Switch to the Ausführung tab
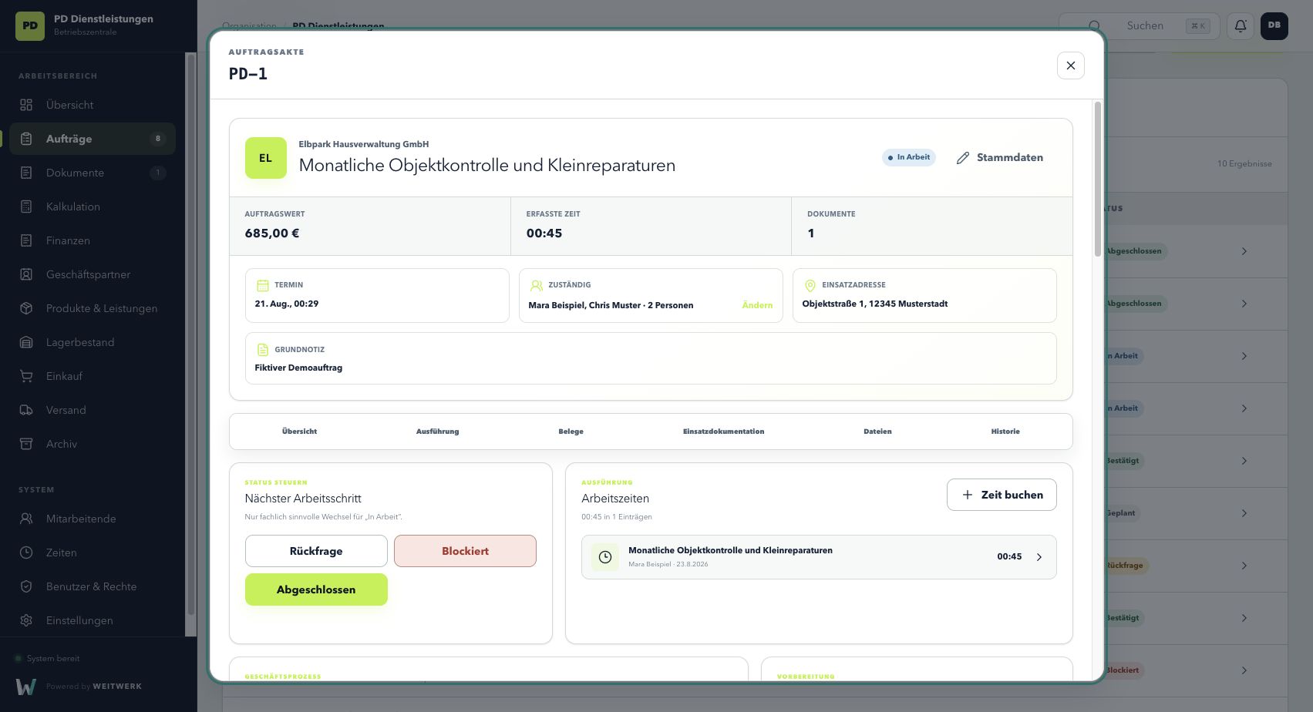The height and width of the screenshot is (712, 1313). [x=437, y=432]
